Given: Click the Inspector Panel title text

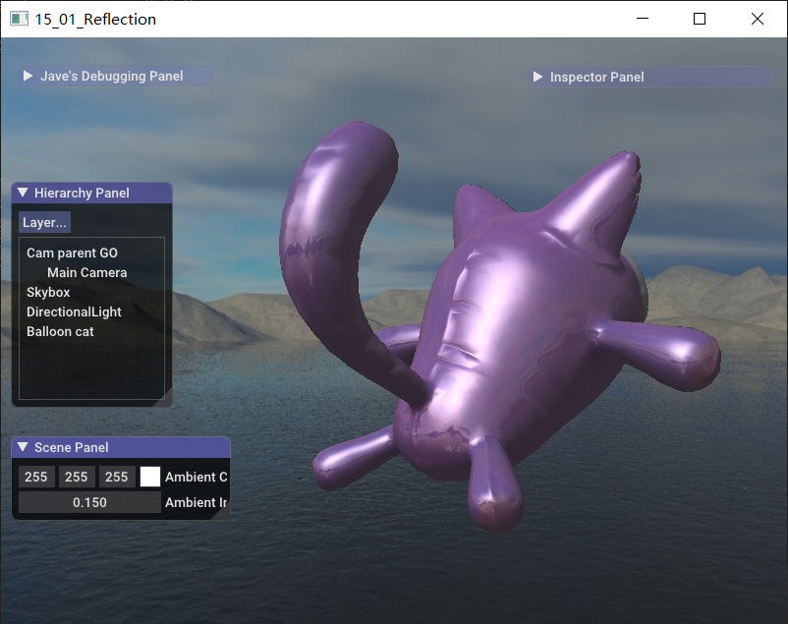Looking at the screenshot, I should 597,77.
